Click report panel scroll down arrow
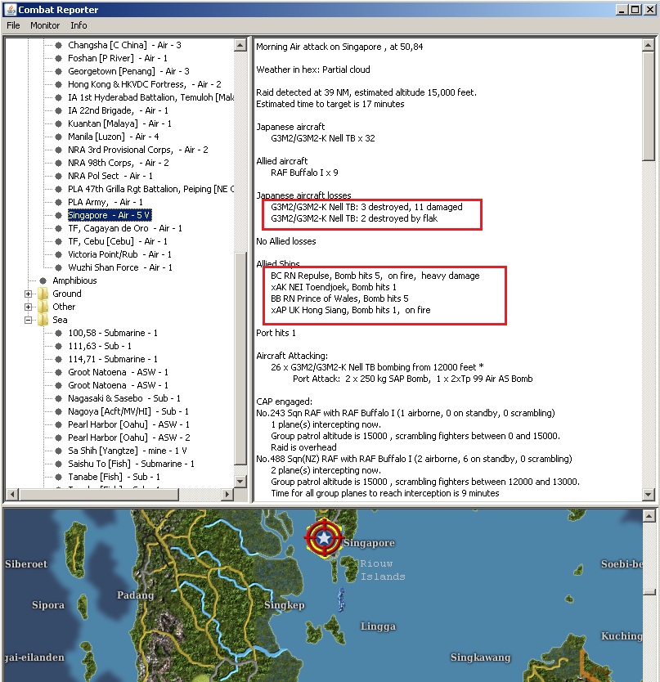The image size is (660, 682). click(649, 494)
